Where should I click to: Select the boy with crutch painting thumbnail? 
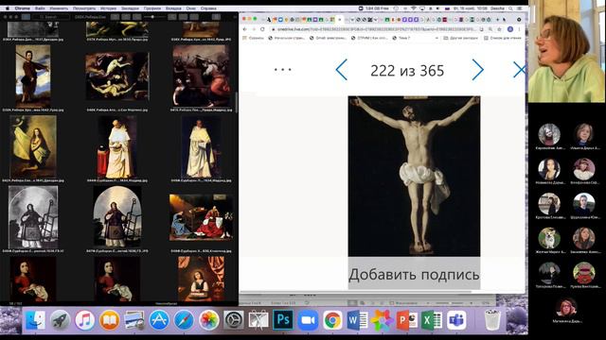pos(33,76)
